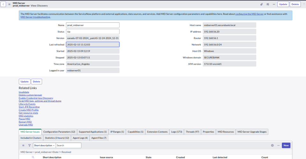306x159 pixels.
Task: Open list controls menu in issues list
Action: pyautogui.click(x=23, y=145)
